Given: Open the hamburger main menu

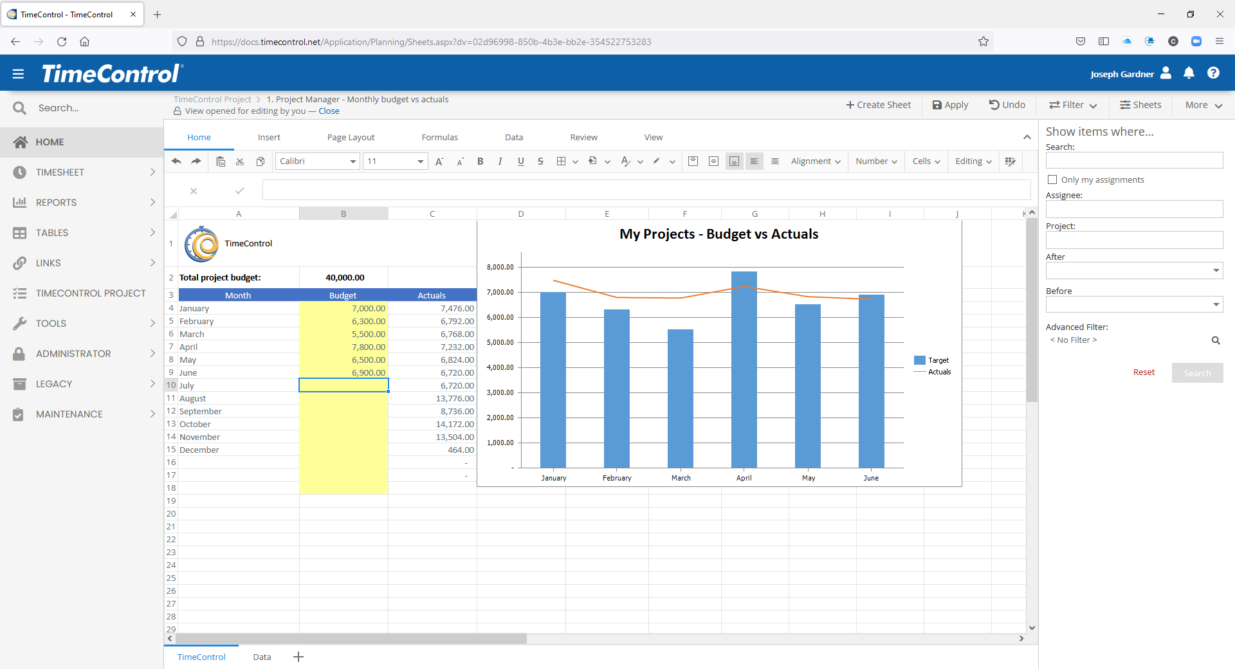Looking at the screenshot, I should tap(18, 74).
